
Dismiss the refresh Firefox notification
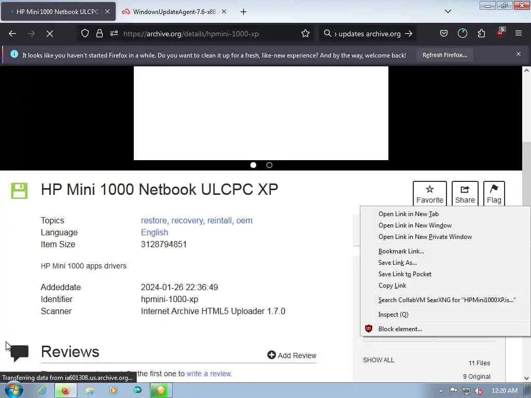coord(519,54)
